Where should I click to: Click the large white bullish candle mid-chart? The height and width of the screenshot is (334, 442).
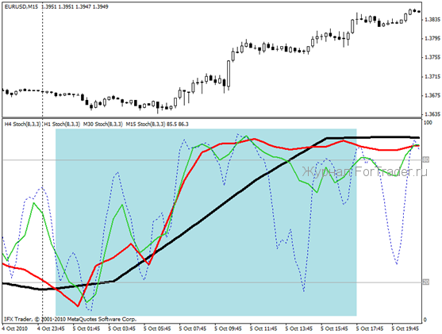[229, 74]
